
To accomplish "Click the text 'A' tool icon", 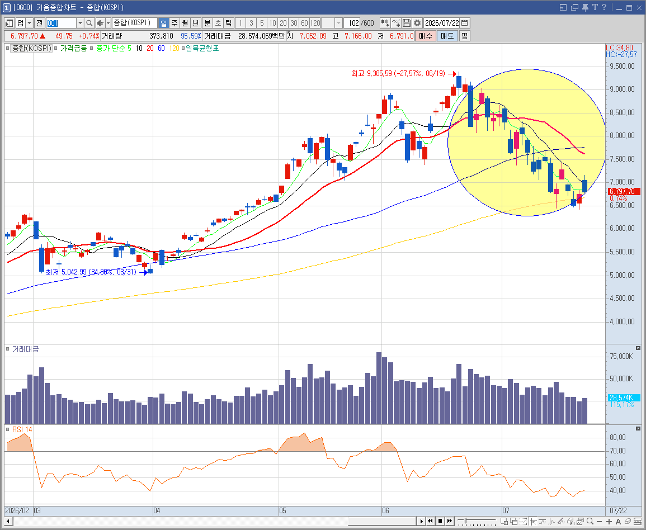I will pos(618,522).
